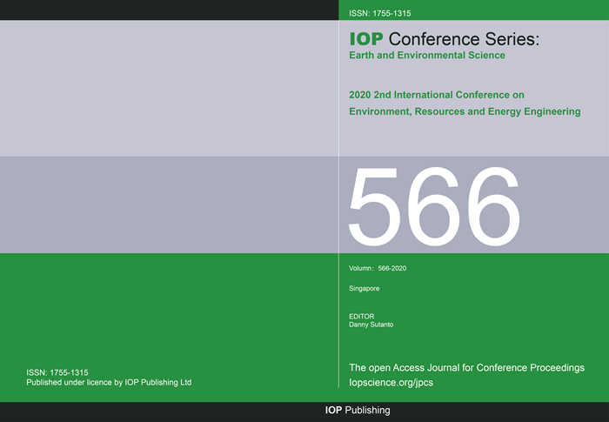Click the line "2020 2nd International Conference on"
The width and height of the screenshot is (609, 422).
pyautogui.click(x=437, y=95)
